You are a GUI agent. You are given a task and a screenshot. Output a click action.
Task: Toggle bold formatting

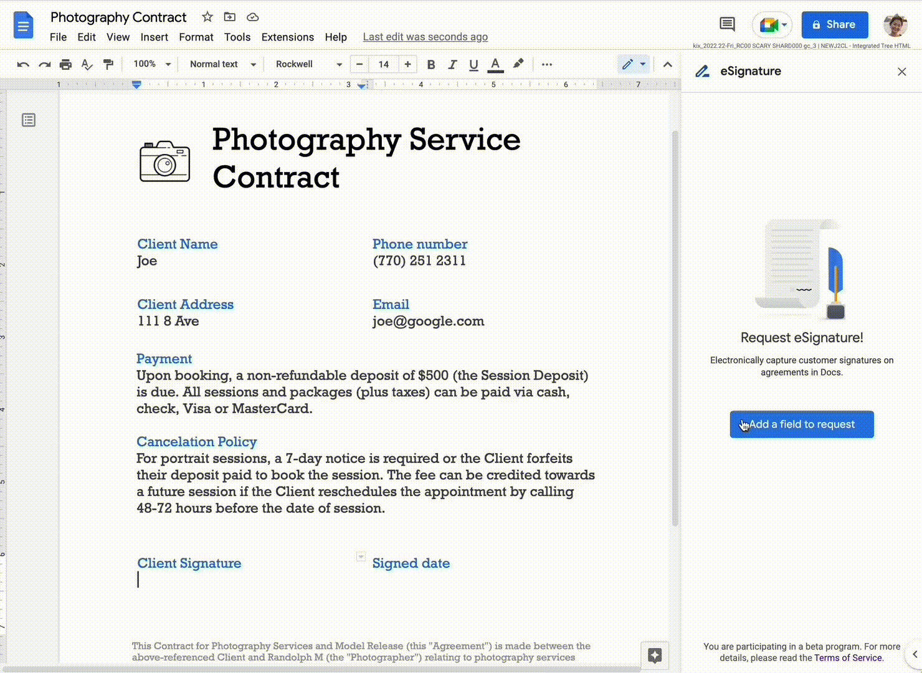point(430,64)
